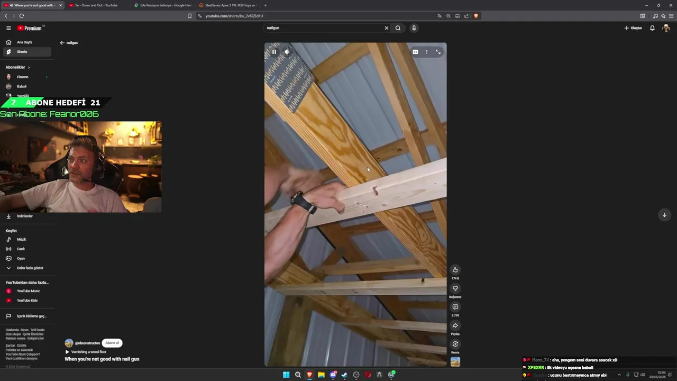Pause the Short video

274,52
